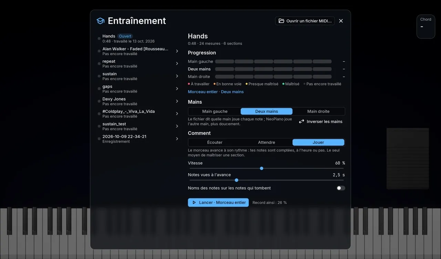The image size is (441, 259).
Task: Toggle Noms des notes sur les notes switch
Action: pyautogui.click(x=341, y=188)
